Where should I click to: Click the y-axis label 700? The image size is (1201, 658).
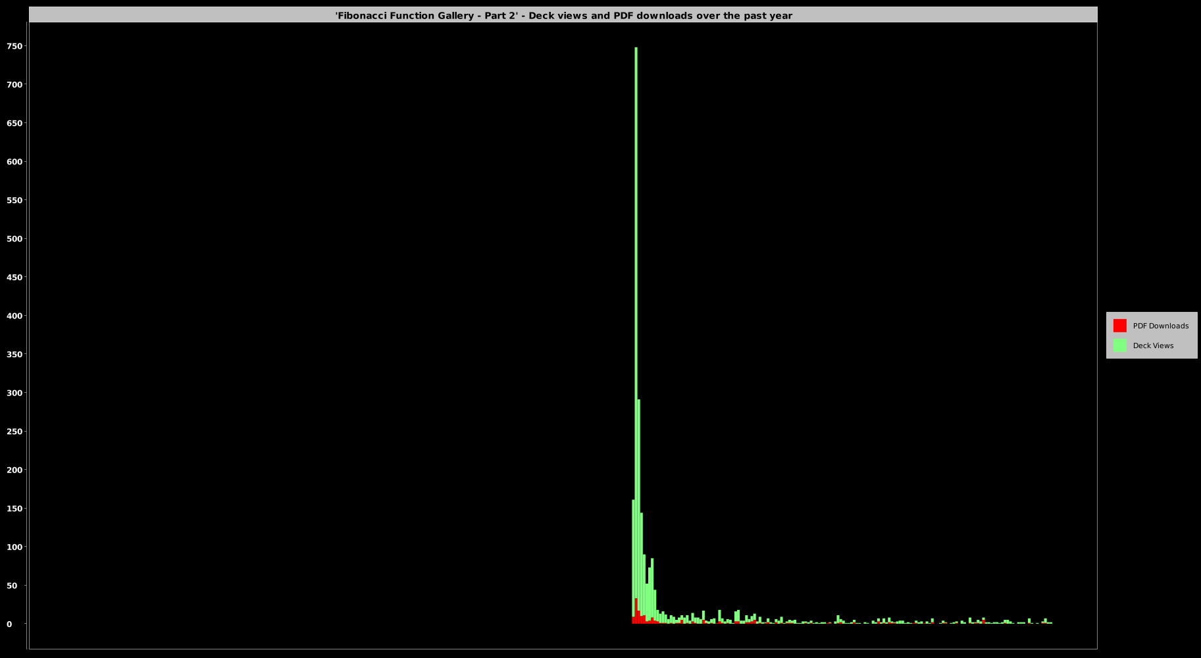click(14, 84)
